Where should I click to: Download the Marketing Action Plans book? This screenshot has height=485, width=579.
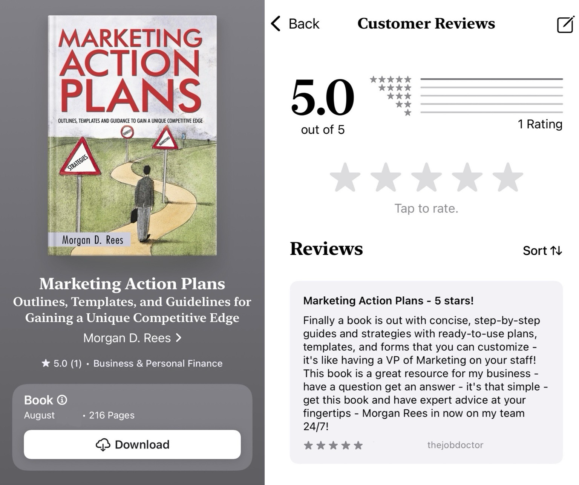132,444
